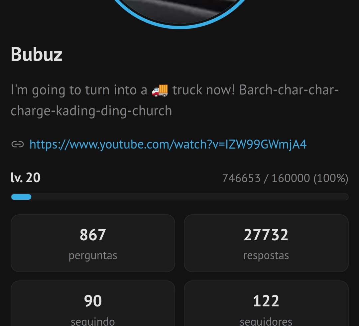The height and width of the screenshot is (326, 359).
Task: Open the YouTube watch link
Action: [168, 145]
